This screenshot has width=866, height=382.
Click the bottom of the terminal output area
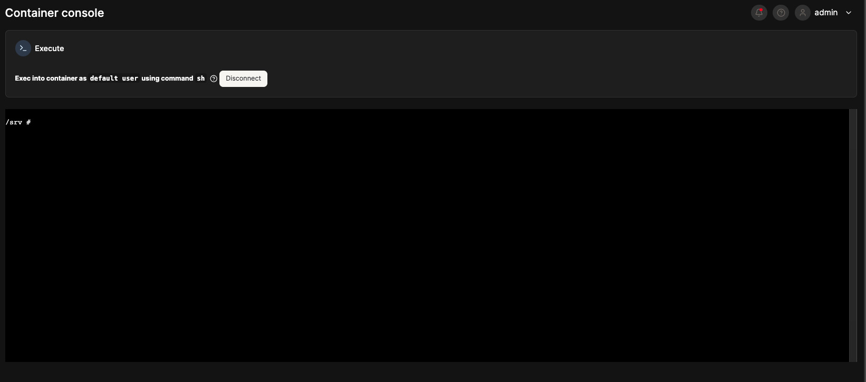[427, 353]
